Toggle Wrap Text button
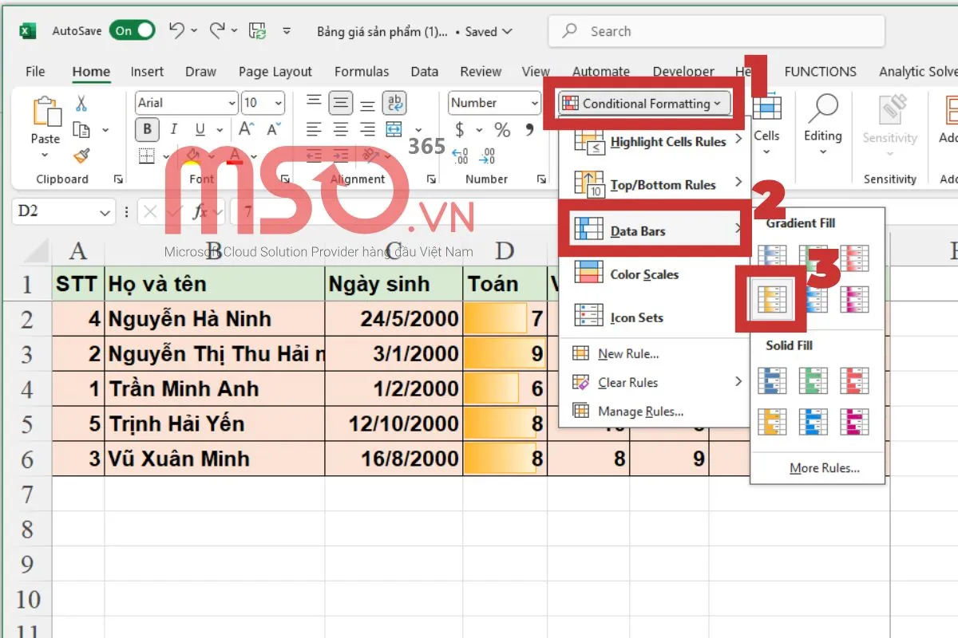The width and height of the screenshot is (958, 638). pyautogui.click(x=394, y=103)
